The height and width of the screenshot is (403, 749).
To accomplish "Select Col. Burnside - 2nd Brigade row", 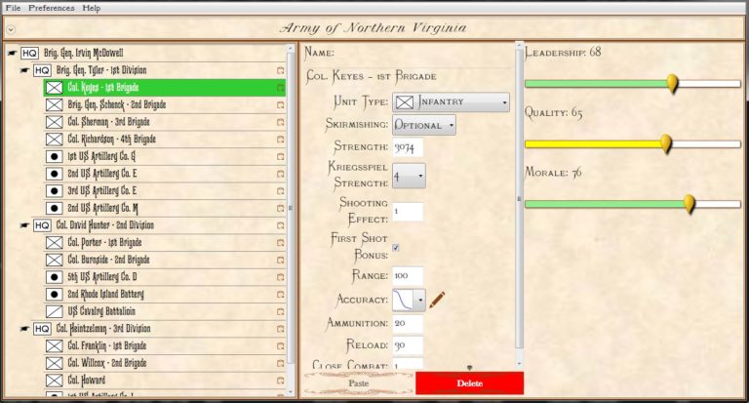I will pyautogui.click(x=165, y=260).
